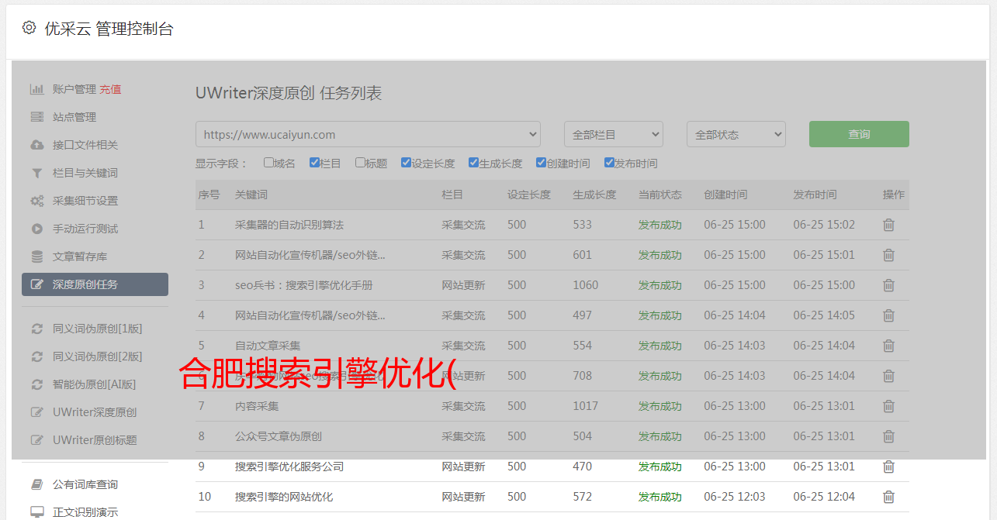Open the site URL dropdown

(x=368, y=134)
